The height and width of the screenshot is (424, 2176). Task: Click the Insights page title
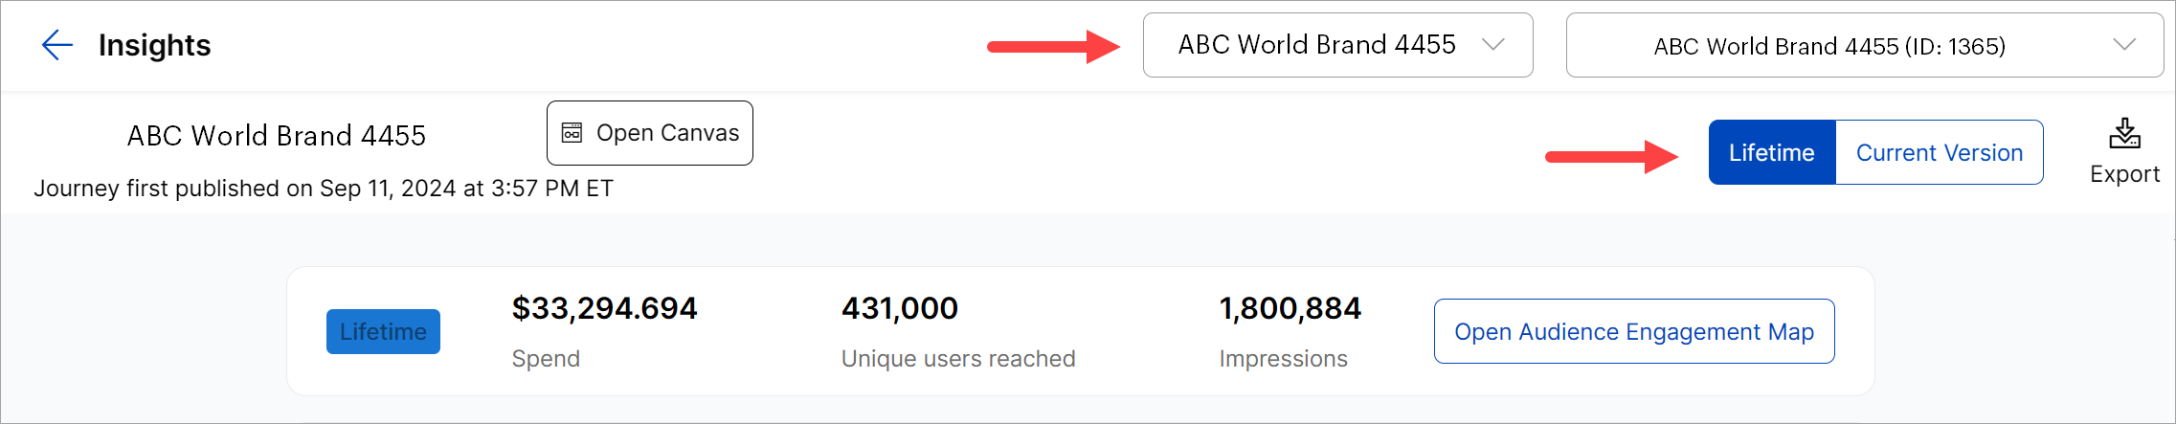[x=154, y=45]
